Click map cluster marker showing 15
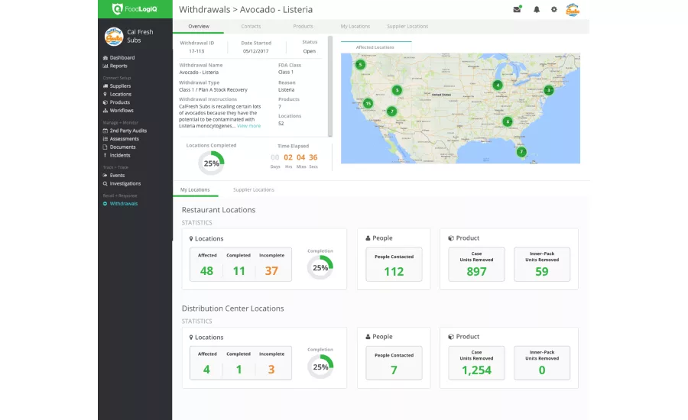The image size is (688, 420). (x=368, y=103)
